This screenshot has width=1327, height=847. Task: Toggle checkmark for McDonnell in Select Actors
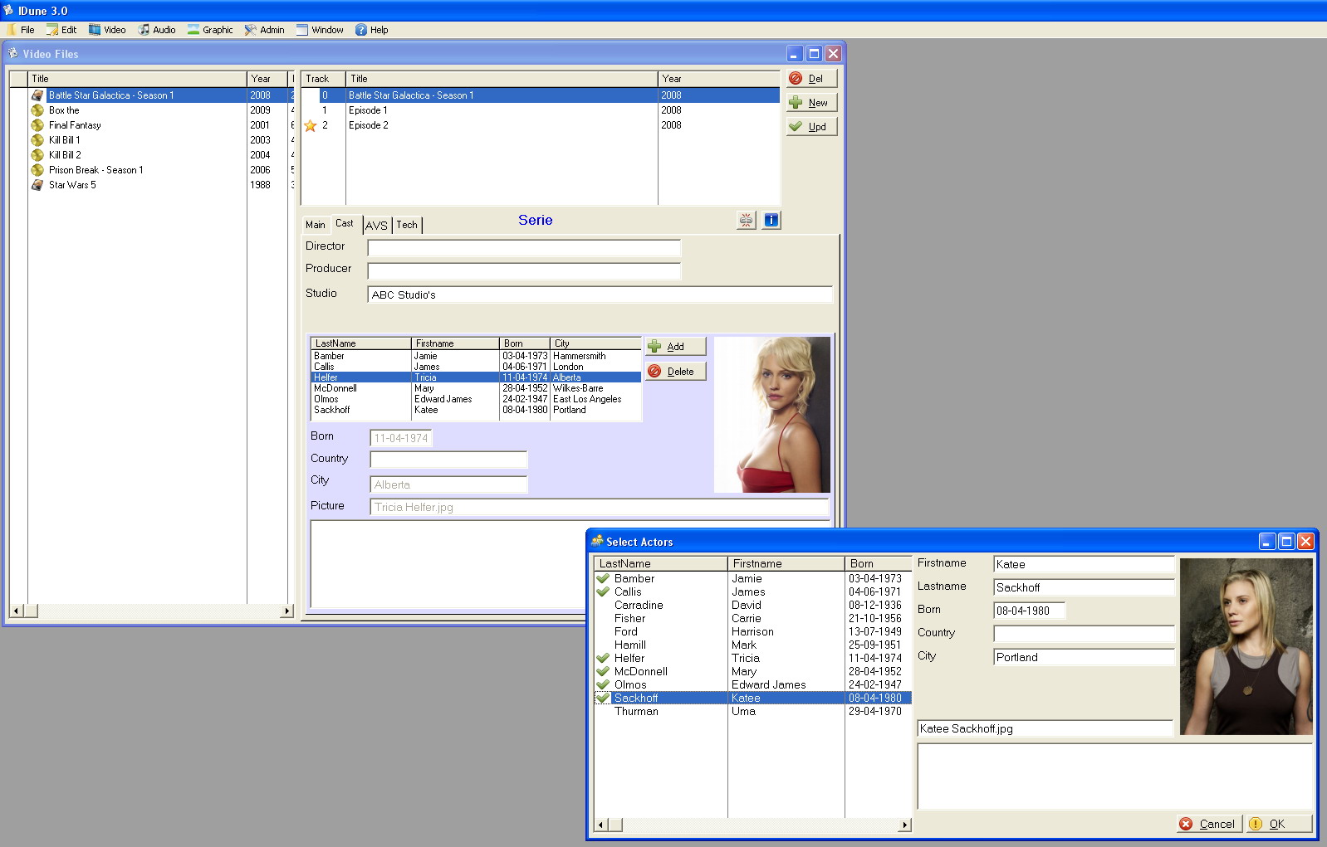coord(603,671)
